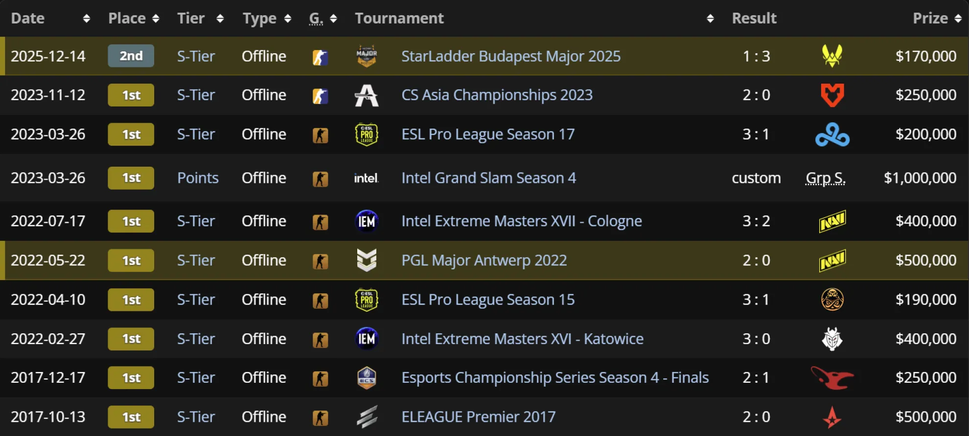The image size is (969, 436).
Task: Sort the table by Tier
Action: click(220, 19)
